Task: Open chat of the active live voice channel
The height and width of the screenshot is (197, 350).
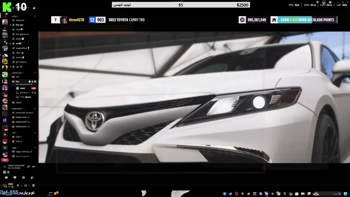Action: point(30,82)
